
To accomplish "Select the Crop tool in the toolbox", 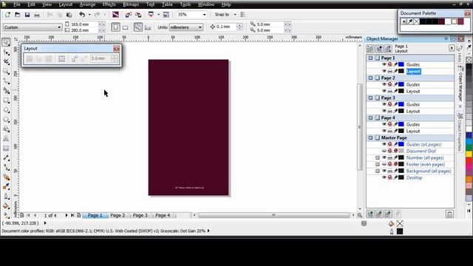I will click(6, 62).
